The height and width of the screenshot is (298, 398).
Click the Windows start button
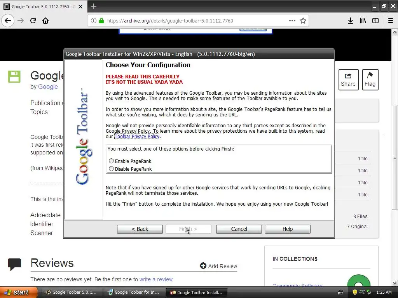coord(18,292)
